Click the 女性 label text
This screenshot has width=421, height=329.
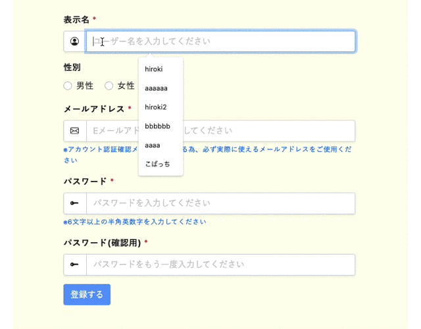126,86
